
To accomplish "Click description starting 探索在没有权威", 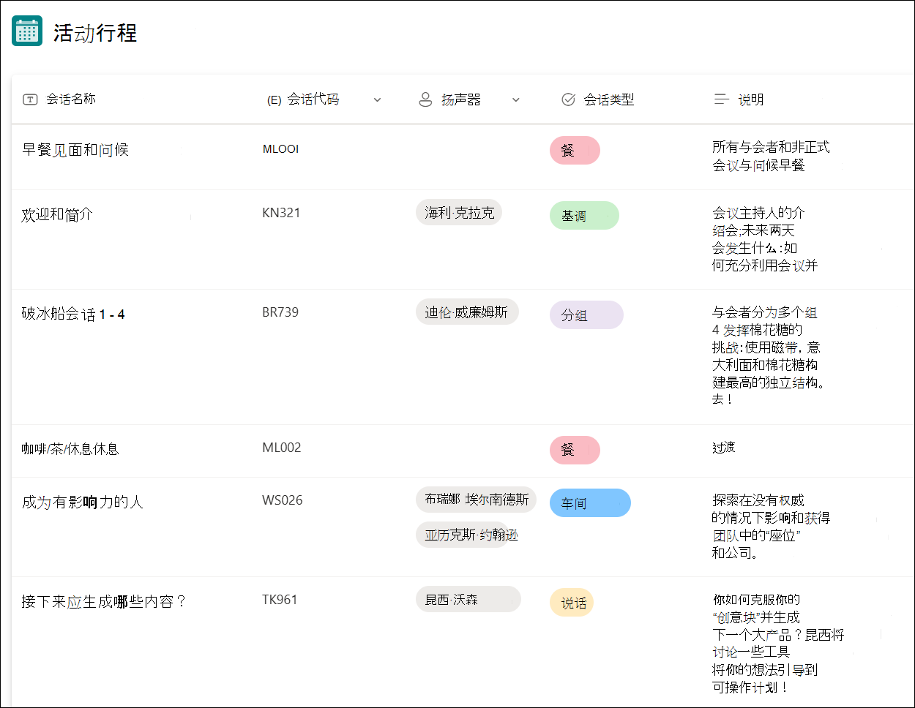I will [771, 527].
